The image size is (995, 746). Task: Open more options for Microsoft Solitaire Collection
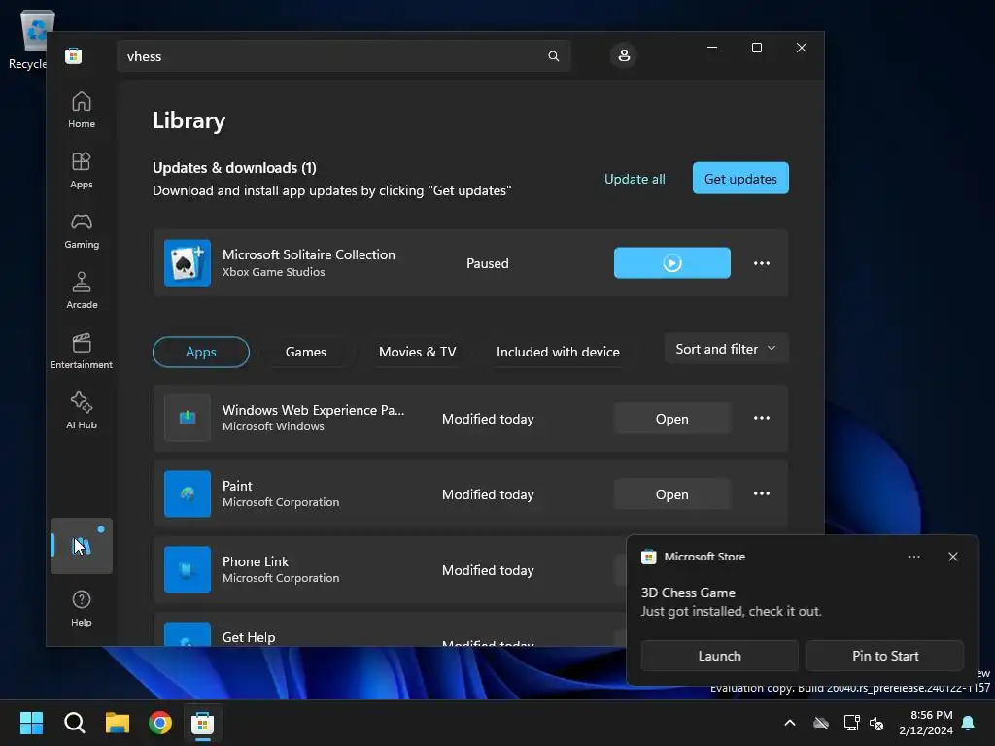pos(762,263)
